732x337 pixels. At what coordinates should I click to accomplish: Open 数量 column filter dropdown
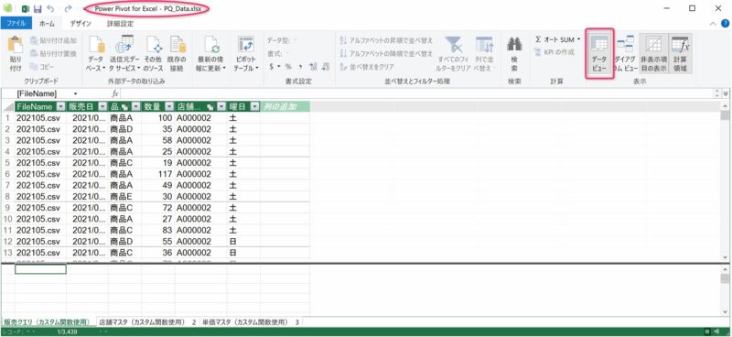pyautogui.click(x=169, y=106)
